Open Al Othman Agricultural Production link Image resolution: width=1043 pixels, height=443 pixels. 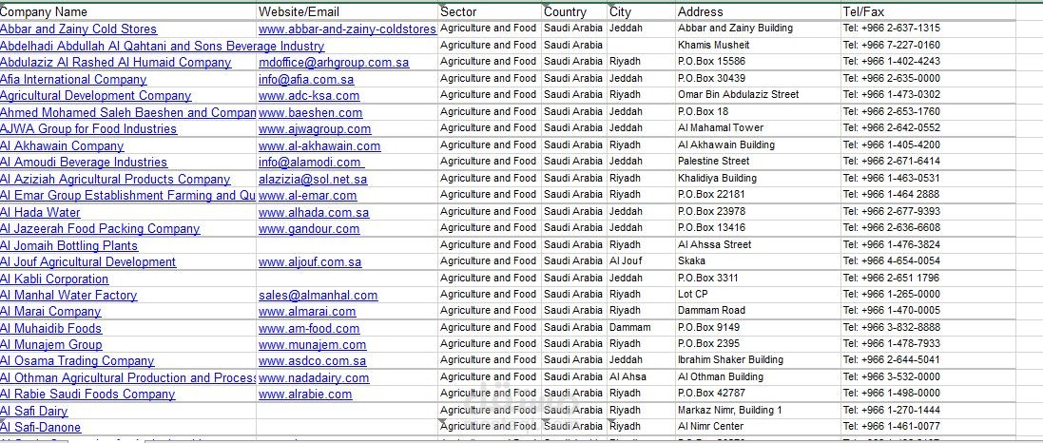127,377
